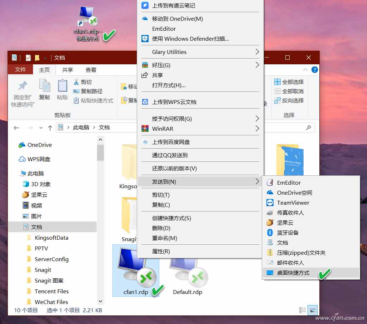Expand the WinRAR submenu
Image resolution: width=367 pixels, height=324 pixels.
click(x=201, y=129)
